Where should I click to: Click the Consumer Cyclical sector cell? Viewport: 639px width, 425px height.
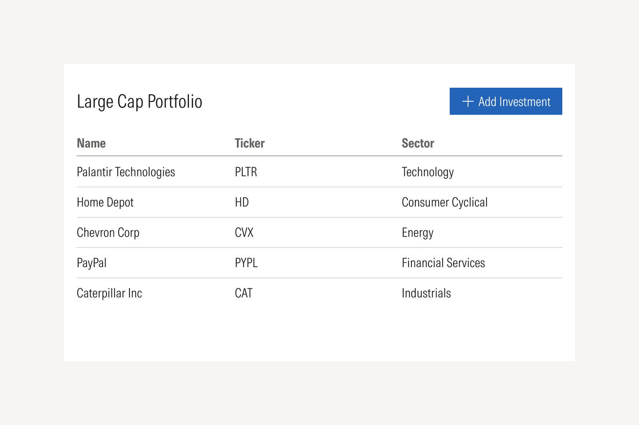coord(445,202)
